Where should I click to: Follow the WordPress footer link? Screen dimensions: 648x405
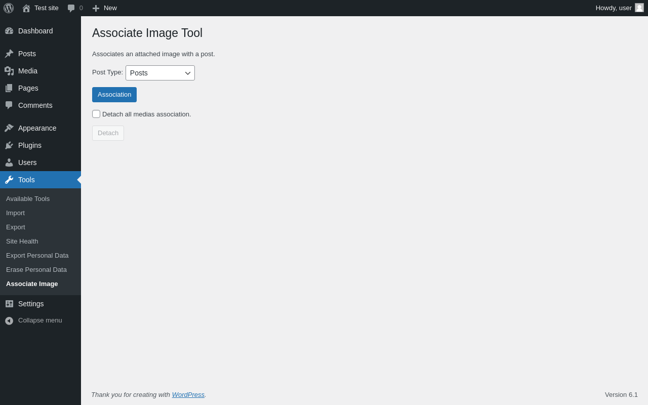(188, 395)
